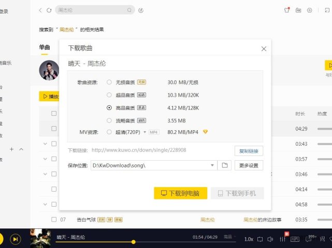Viewport: 332px width, 248px height.
Task: Expand the 03:43 song row chevron
Action: (x=45, y=144)
